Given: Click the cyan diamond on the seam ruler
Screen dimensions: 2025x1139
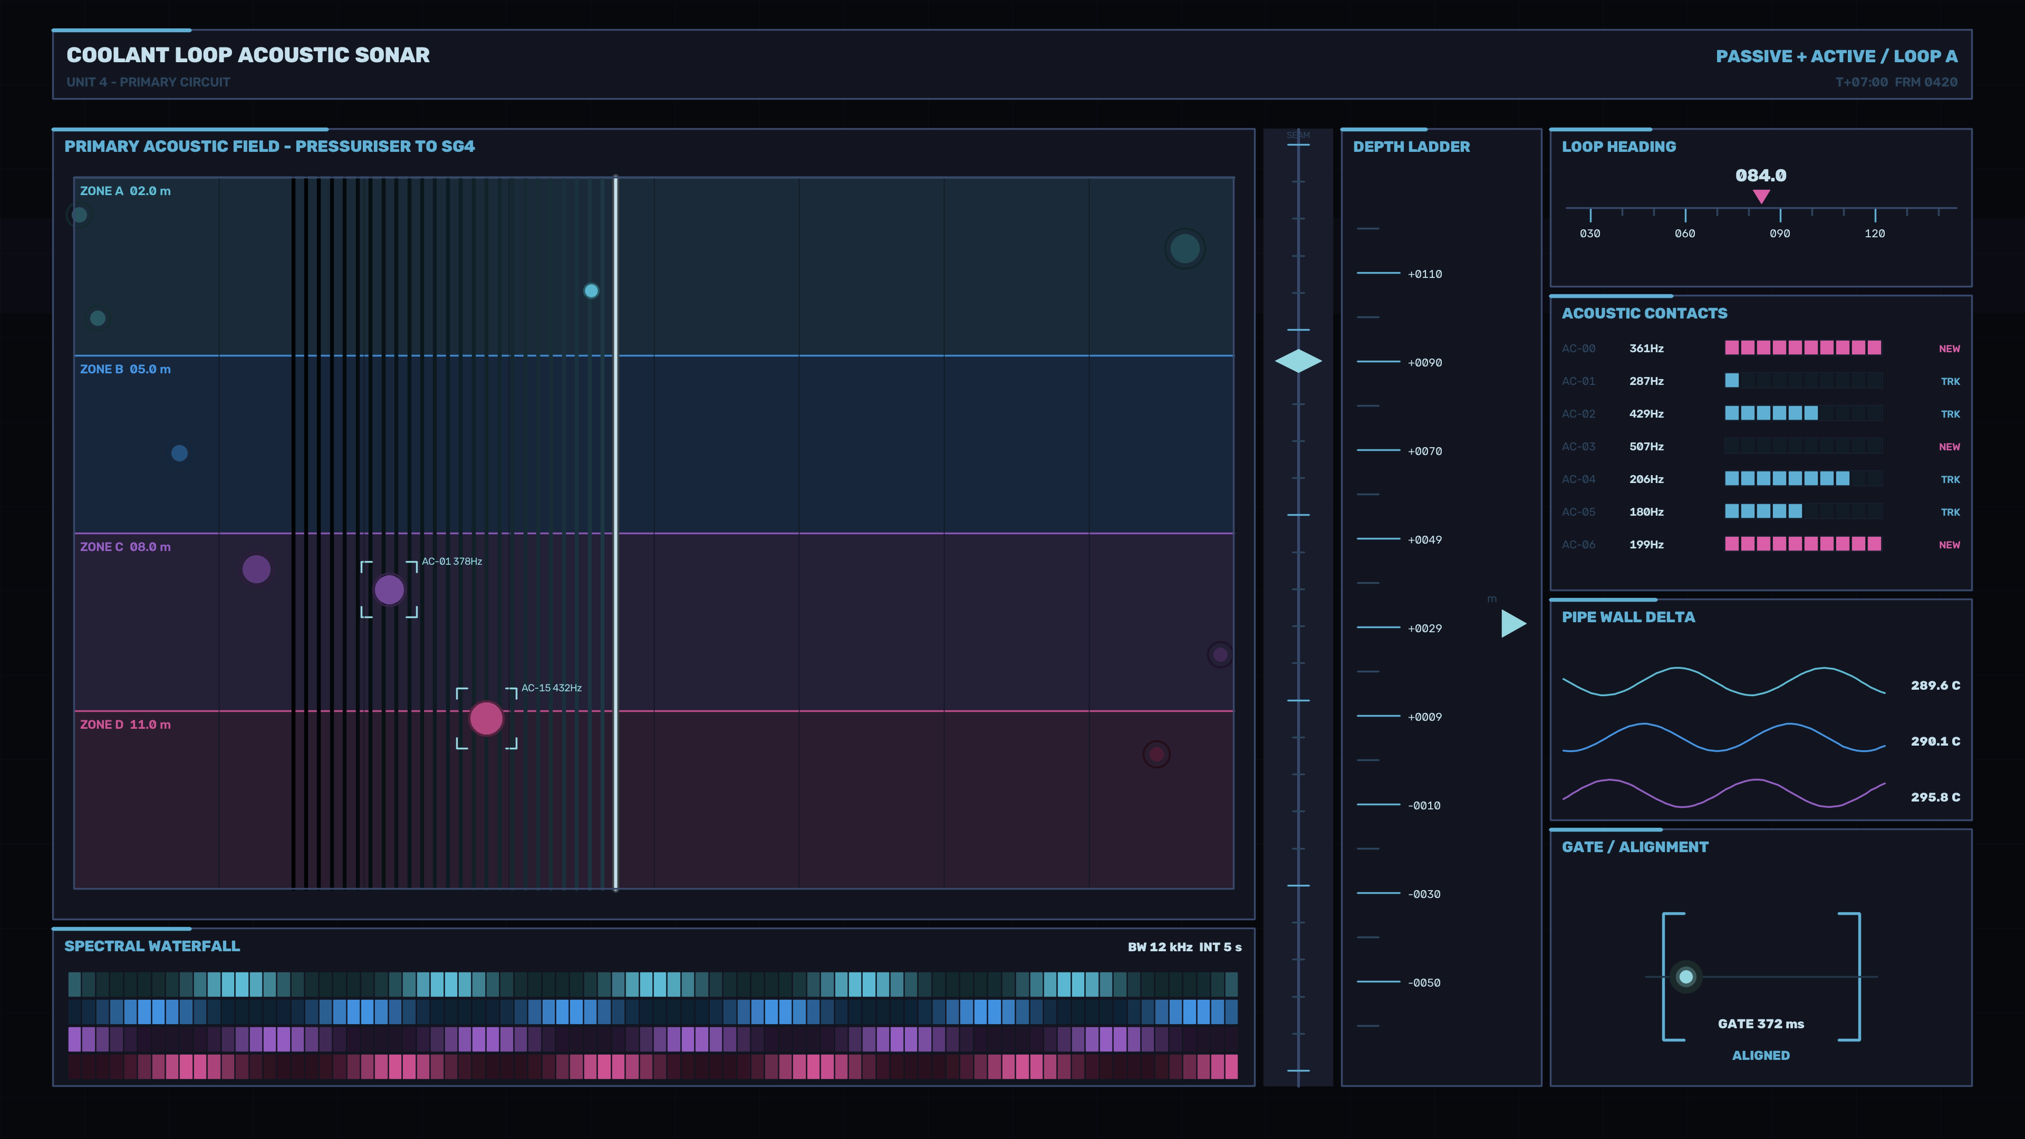Looking at the screenshot, I should click(1298, 361).
